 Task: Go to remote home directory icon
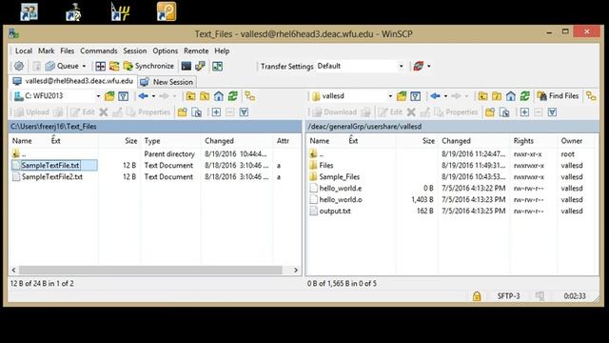pyautogui.click(x=511, y=96)
